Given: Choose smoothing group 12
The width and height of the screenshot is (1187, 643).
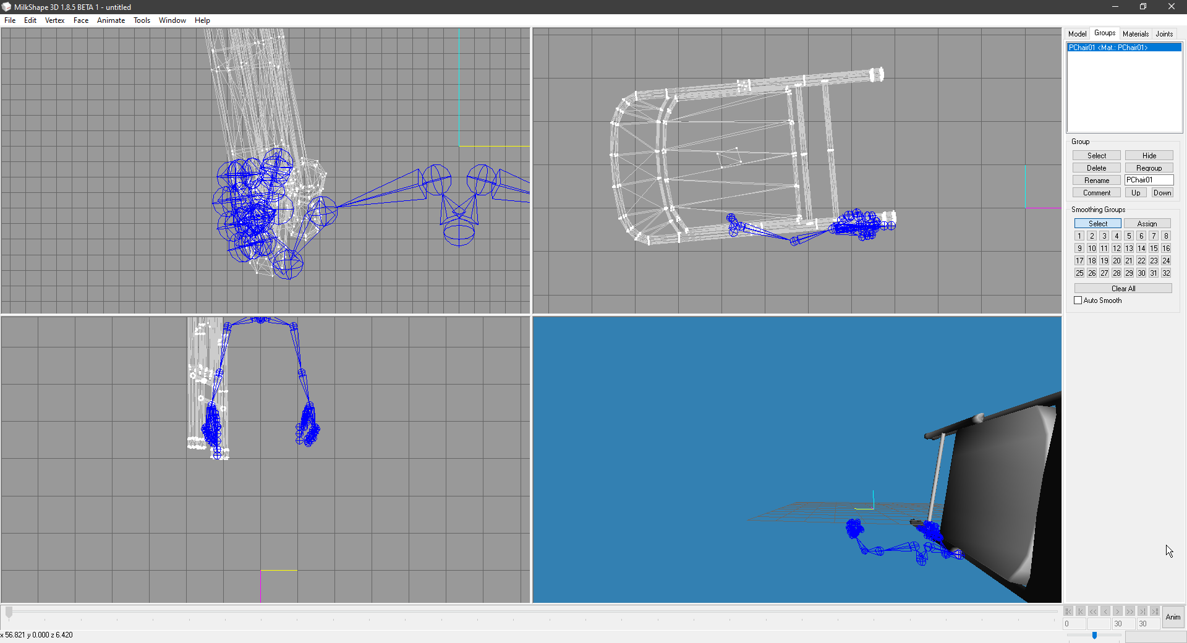Looking at the screenshot, I should click(1117, 249).
